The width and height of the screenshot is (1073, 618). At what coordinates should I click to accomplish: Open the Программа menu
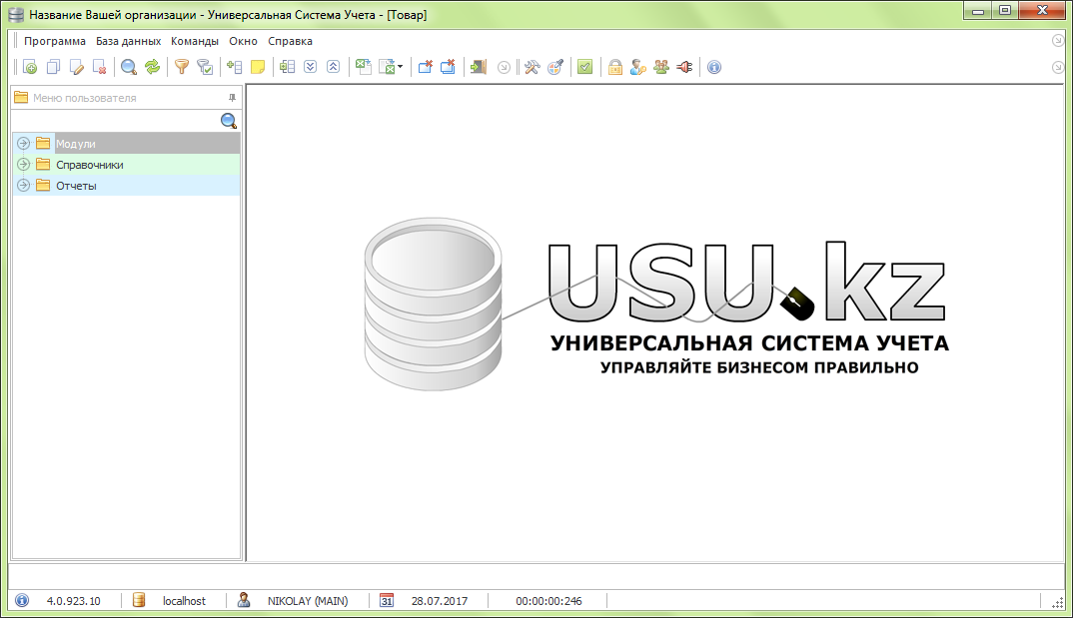pos(55,41)
